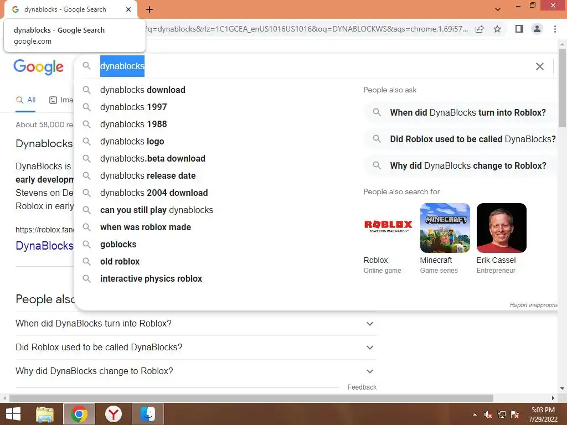567x425 pixels.
Task: Select suggestion 'dynablocks 1988'
Action: point(133,125)
